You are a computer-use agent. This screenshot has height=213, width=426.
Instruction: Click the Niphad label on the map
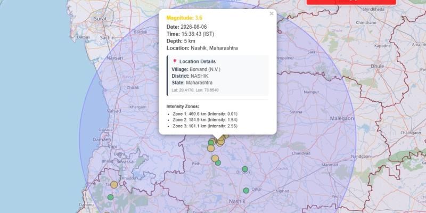click(282, 191)
